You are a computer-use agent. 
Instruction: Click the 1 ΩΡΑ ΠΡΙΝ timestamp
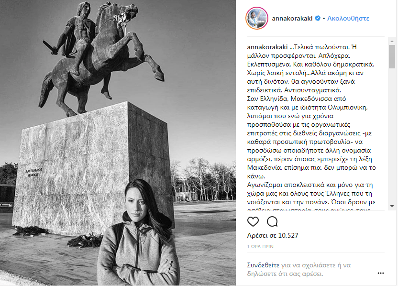(260, 246)
